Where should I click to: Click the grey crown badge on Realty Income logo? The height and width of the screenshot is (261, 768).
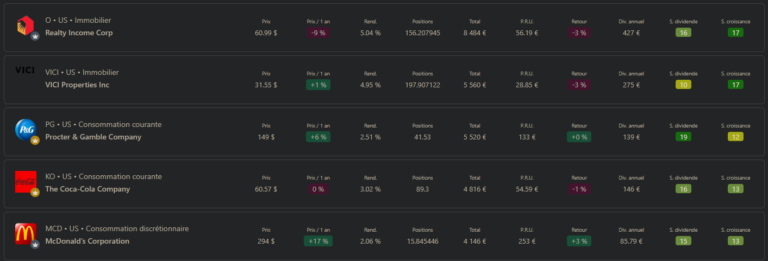click(x=35, y=36)
